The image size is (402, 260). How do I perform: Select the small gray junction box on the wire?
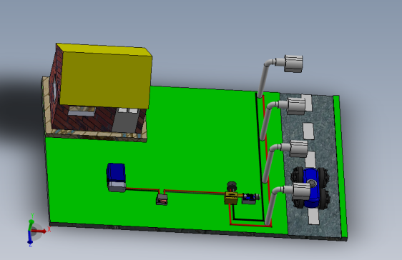click(x=162, y=199)
